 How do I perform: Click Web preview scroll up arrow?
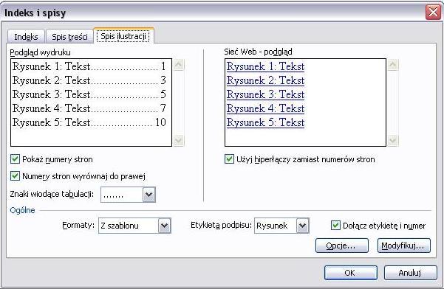393,65
